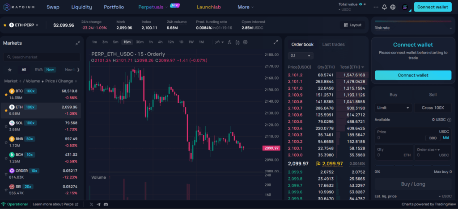Click the Cross 100X leverage button
458x209 pixels.
point(433,108)
